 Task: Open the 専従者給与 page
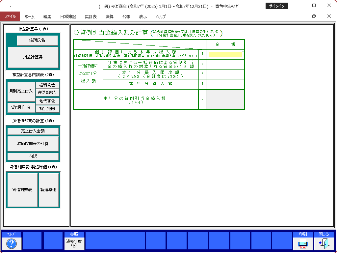[x=47, y=93]
